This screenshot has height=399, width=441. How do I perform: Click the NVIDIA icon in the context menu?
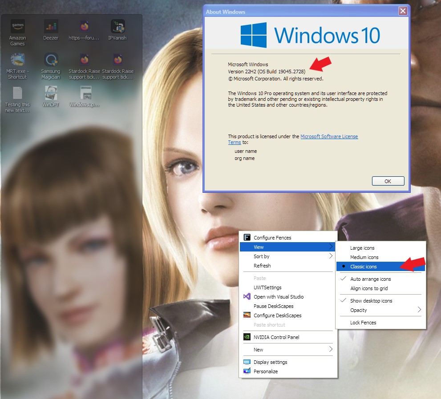[247, 337]
